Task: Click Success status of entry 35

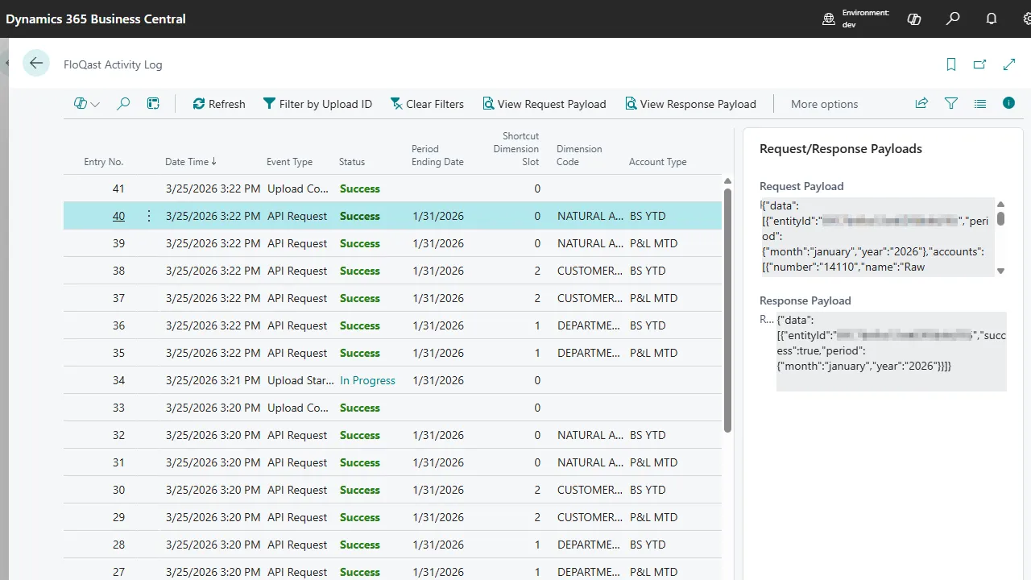Action: click(360, 353)
